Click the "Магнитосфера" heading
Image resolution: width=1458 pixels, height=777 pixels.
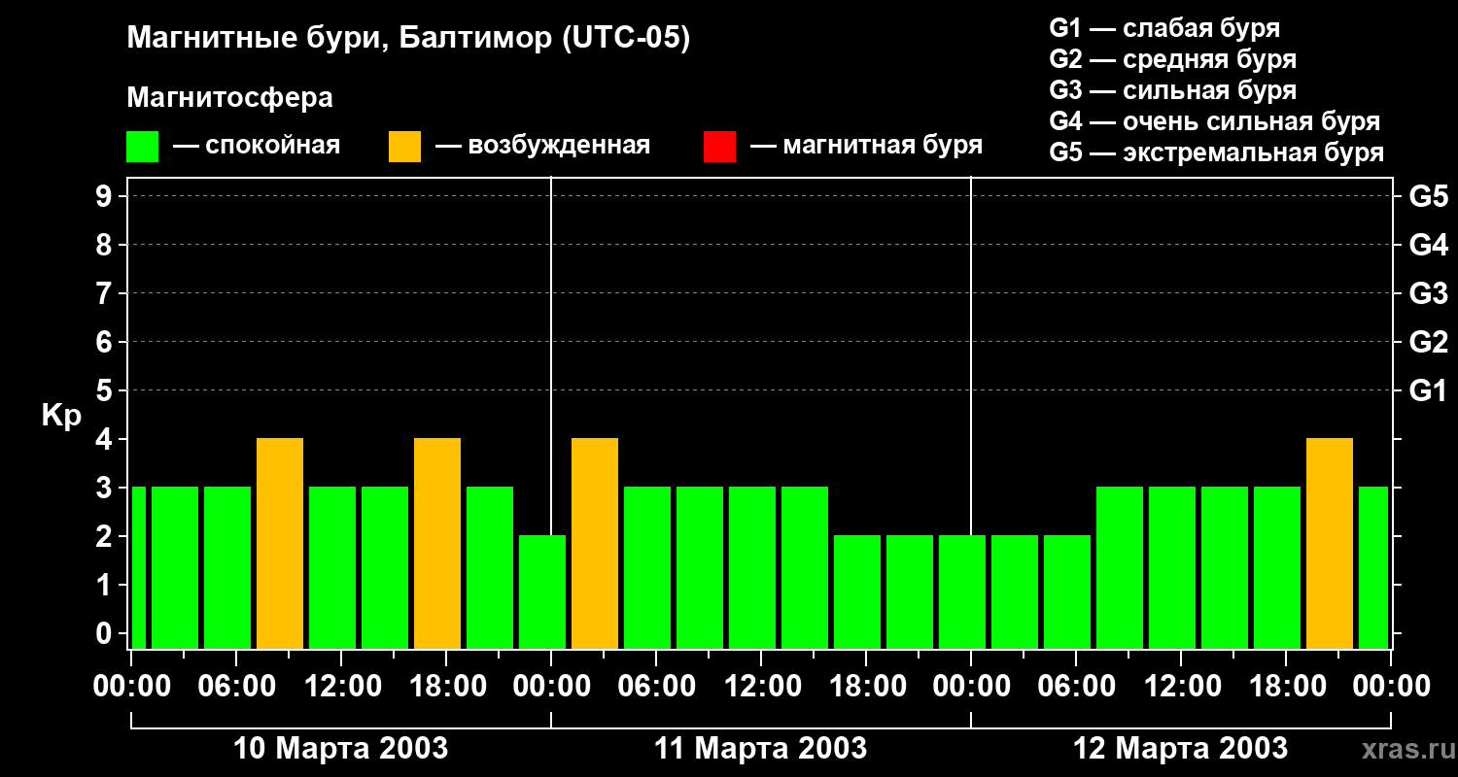tap(229, 98)
